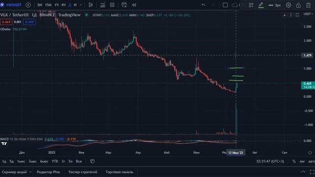Viewport: 315px width, 177px height.
Task: Create an alert with the alarm clock icon
Action: [x=124, y=5]
